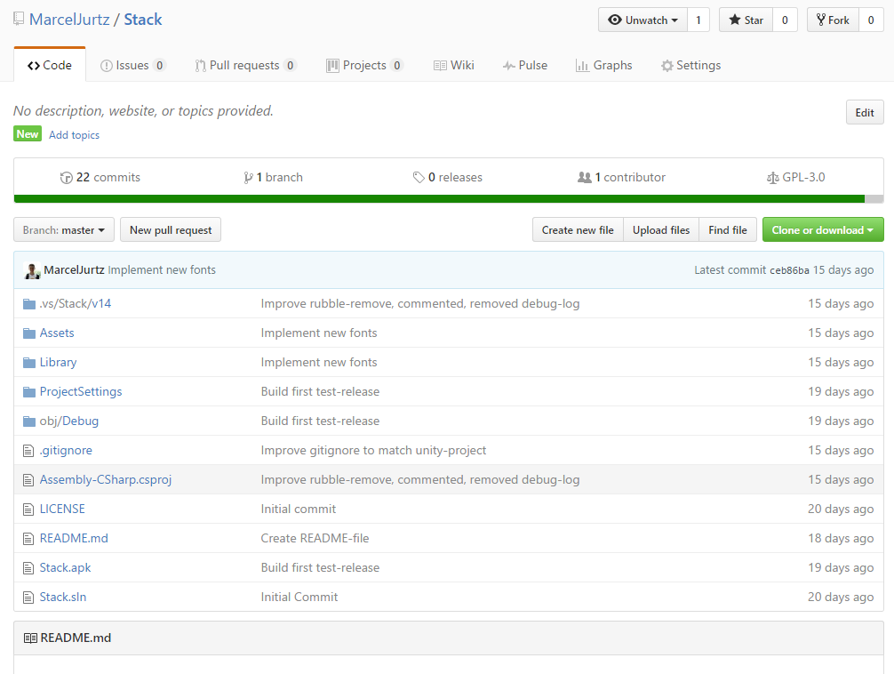Open the Unwatch dropdown
Screen dimensions: 894x674
643,20
